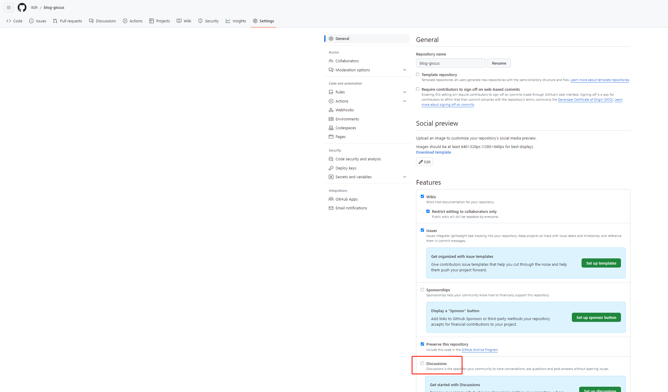The image size is (668, 392).
Task: Click the Moderation options comment icon
Action: 331,70
